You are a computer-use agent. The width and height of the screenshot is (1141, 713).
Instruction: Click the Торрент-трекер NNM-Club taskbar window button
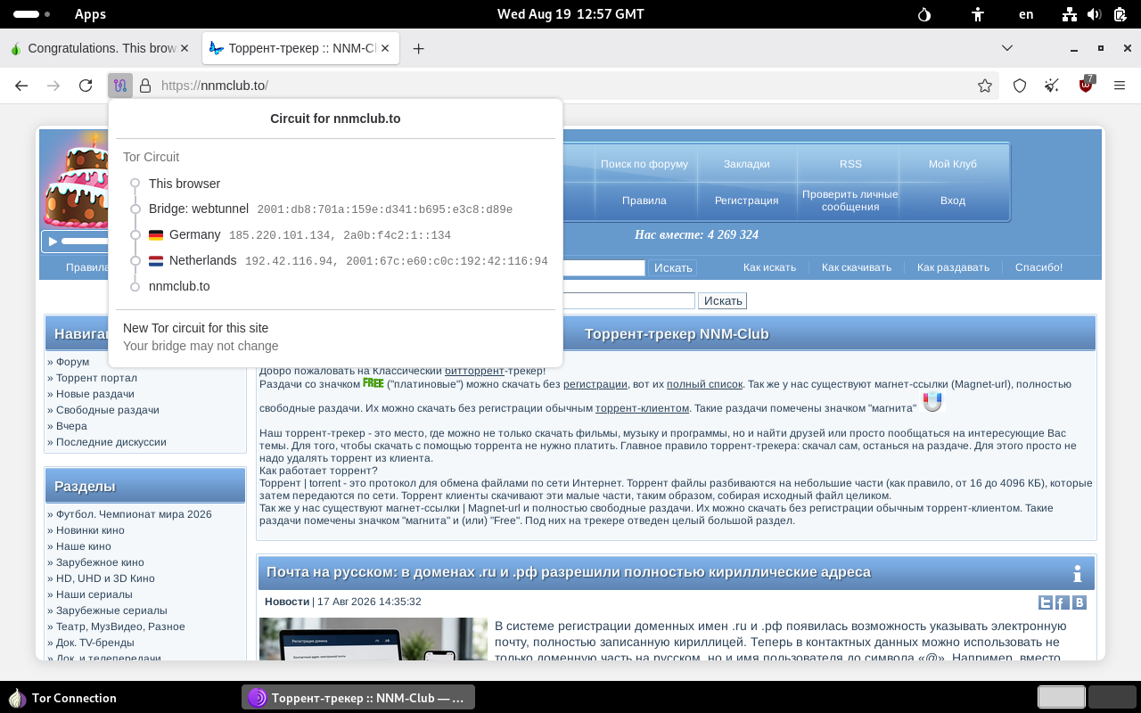[358, 698]
